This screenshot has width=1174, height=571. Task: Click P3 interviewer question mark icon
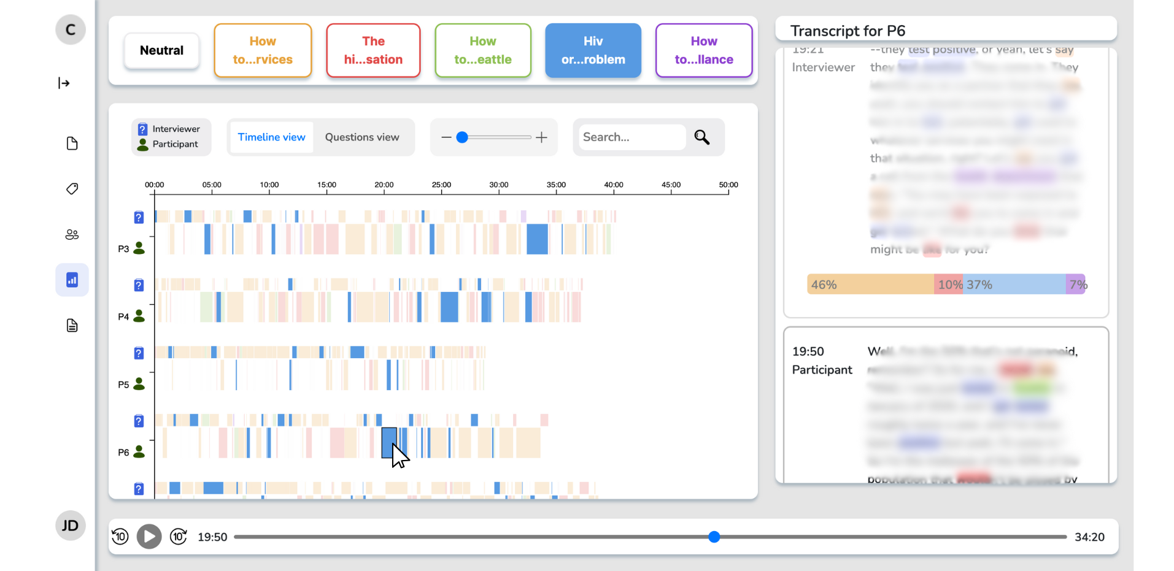(x=139, y=217)
